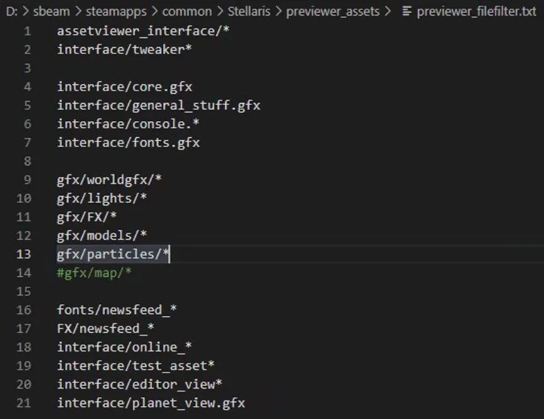Select line number 21 in gutter

(x=23, y=403)
